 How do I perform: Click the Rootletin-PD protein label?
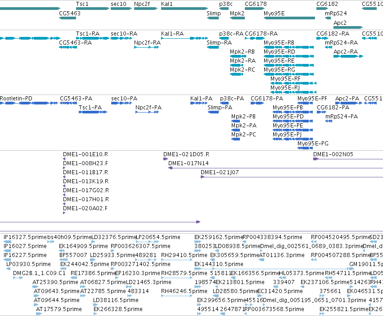(x=16, y=99)
